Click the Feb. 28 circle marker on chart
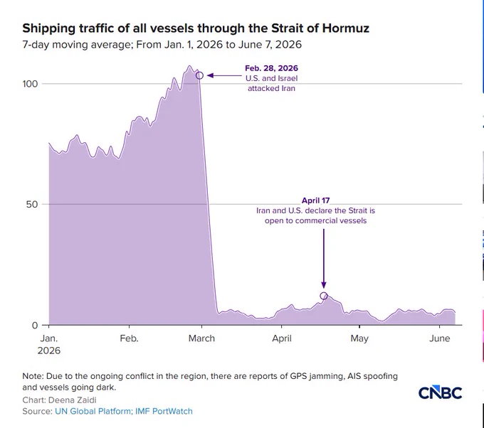Viewport: 484px width, 428px height. pyautogui.click(x=200, y=75)
